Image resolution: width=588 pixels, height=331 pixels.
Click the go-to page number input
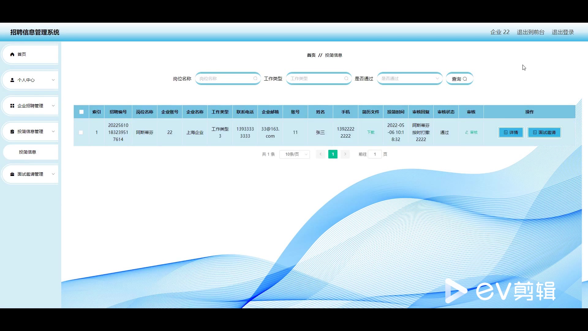(375, 154)
